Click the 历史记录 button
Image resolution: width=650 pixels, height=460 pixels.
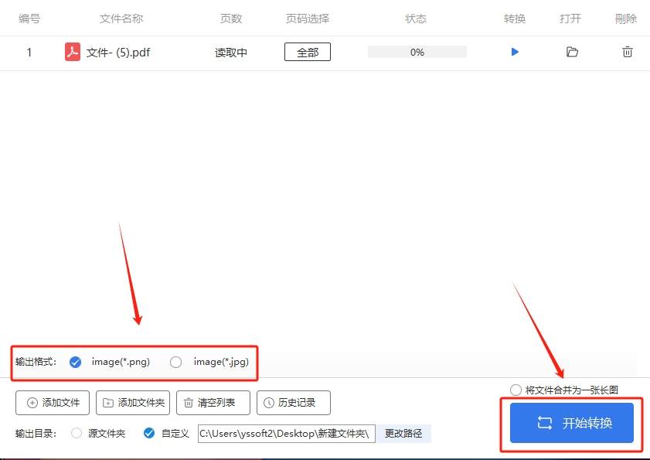tap(292, 402)
